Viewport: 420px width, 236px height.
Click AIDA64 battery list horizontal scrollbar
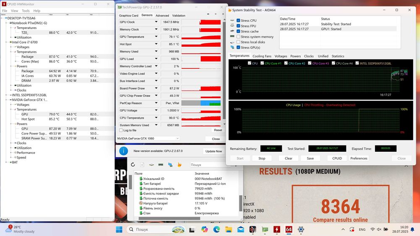169,218
